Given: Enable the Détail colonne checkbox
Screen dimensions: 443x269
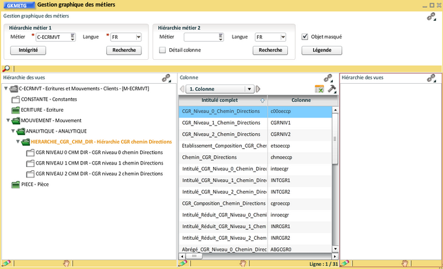Looking at the screenshot, I should 162,49.
